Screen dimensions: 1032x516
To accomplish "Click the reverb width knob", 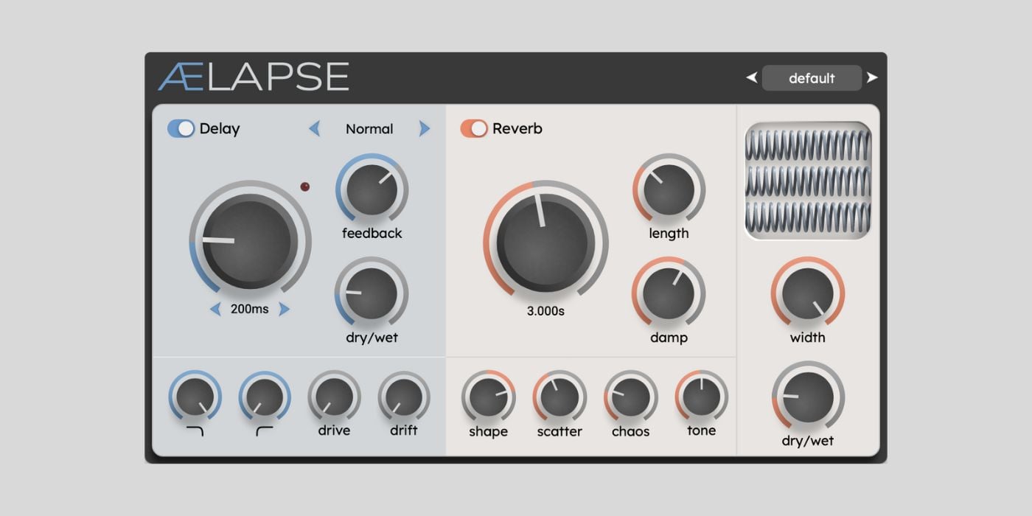I will [808, 293].
